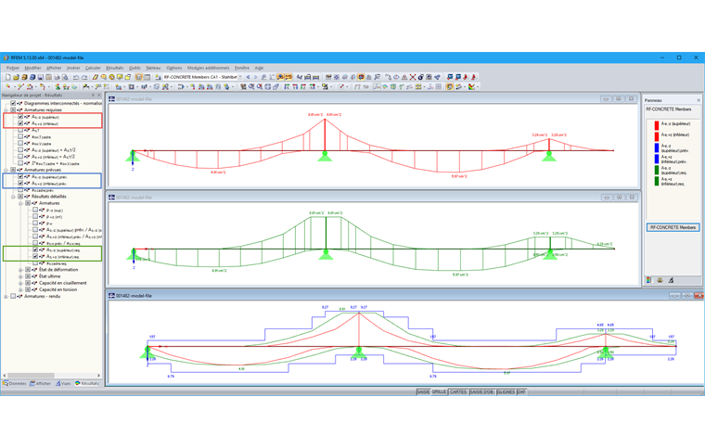Check the As,T checkbox
The width and height of the screenshot is (705, 448).
[20, 130]
